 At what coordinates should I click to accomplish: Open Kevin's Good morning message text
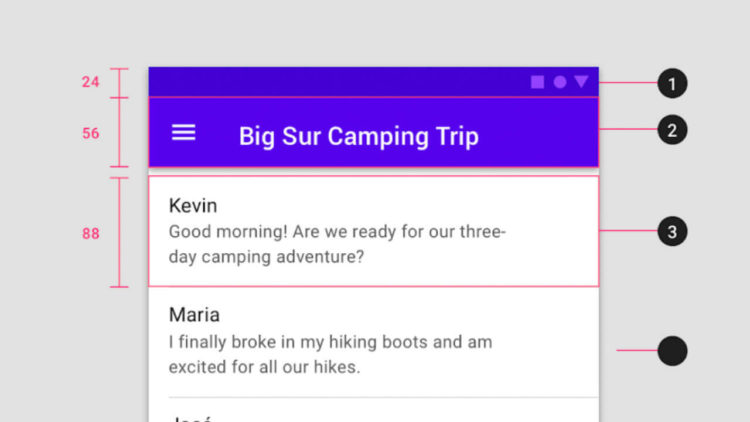click(337, 244)
